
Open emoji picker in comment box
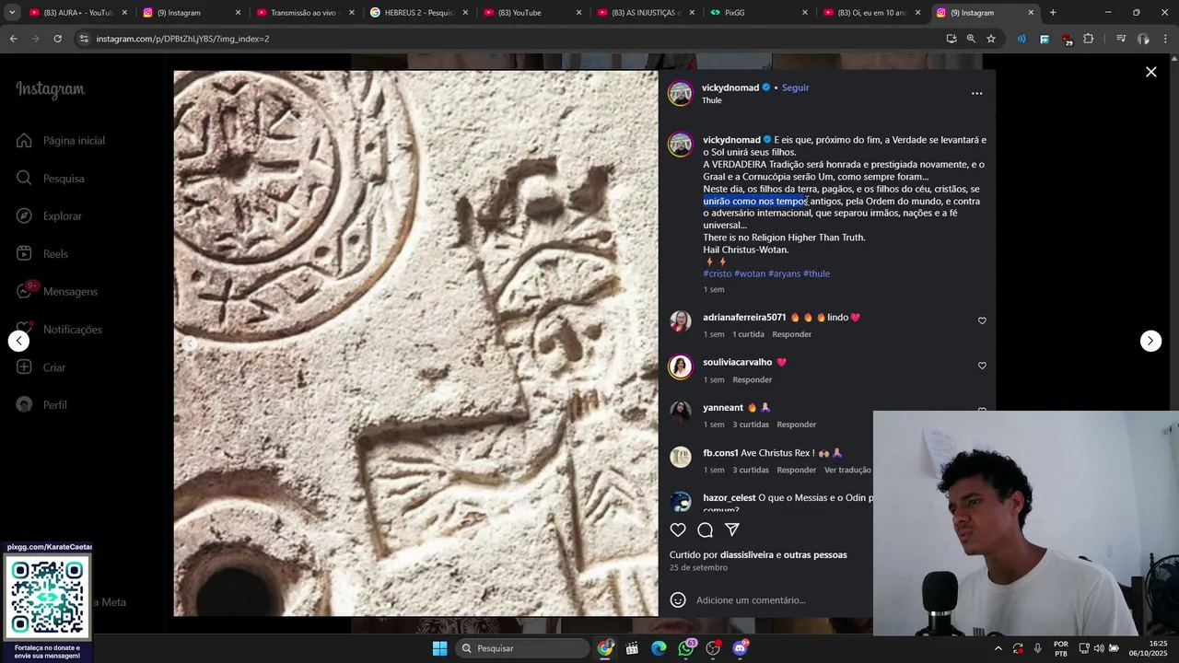coord(678,599)
